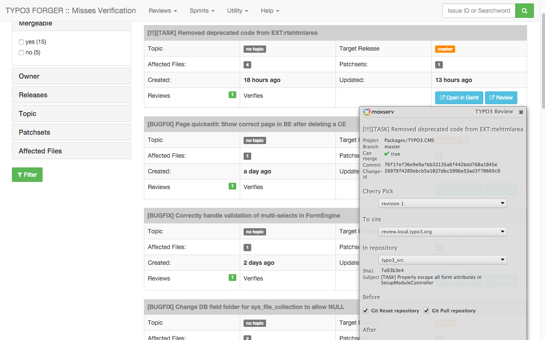Close the TYPO3 Review popup
Image resolution: width=545 pixels, height=340 pixels.
coord(521,112)
